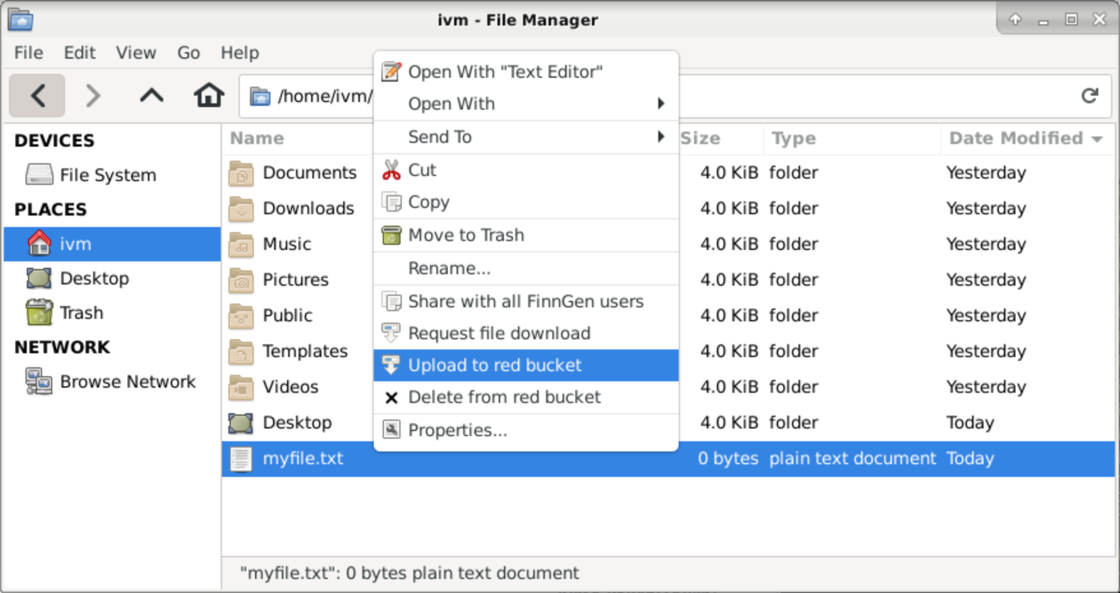Click the Back navigation arrow

pyautogui.click(x=37, y=96)
